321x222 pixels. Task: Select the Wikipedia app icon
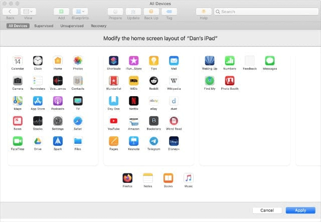[x=174, y=80]
